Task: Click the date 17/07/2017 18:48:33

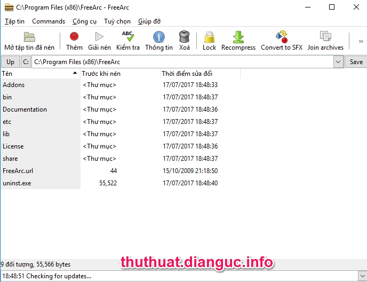Action: [190, 84]
